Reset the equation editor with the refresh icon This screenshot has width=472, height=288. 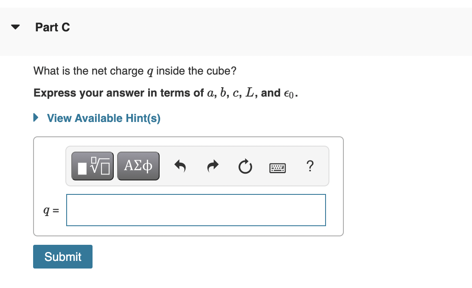point(245,166)
